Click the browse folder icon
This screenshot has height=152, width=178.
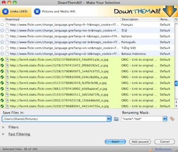116,119
